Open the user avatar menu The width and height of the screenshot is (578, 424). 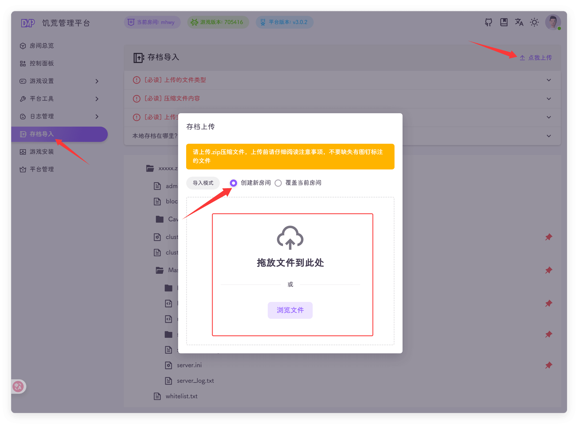(553, 22)
